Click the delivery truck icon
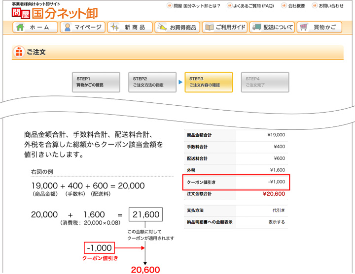 pos(256,28)
